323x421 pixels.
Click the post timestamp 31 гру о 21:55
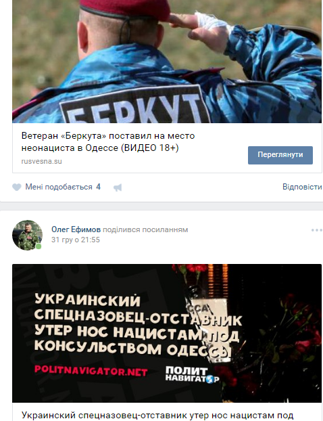tap(76, 240)
